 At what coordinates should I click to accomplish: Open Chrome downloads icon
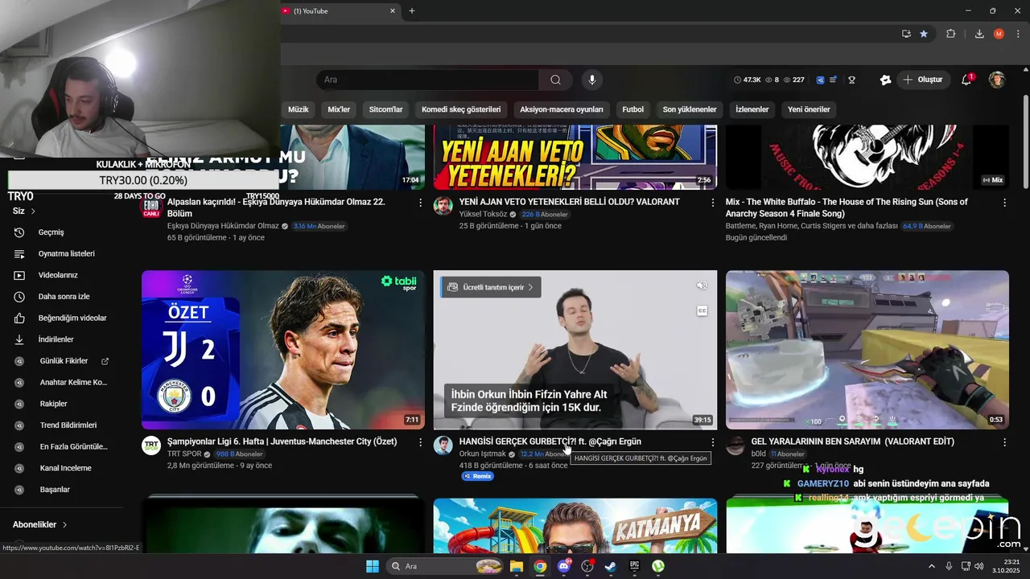tap(979, 34)
